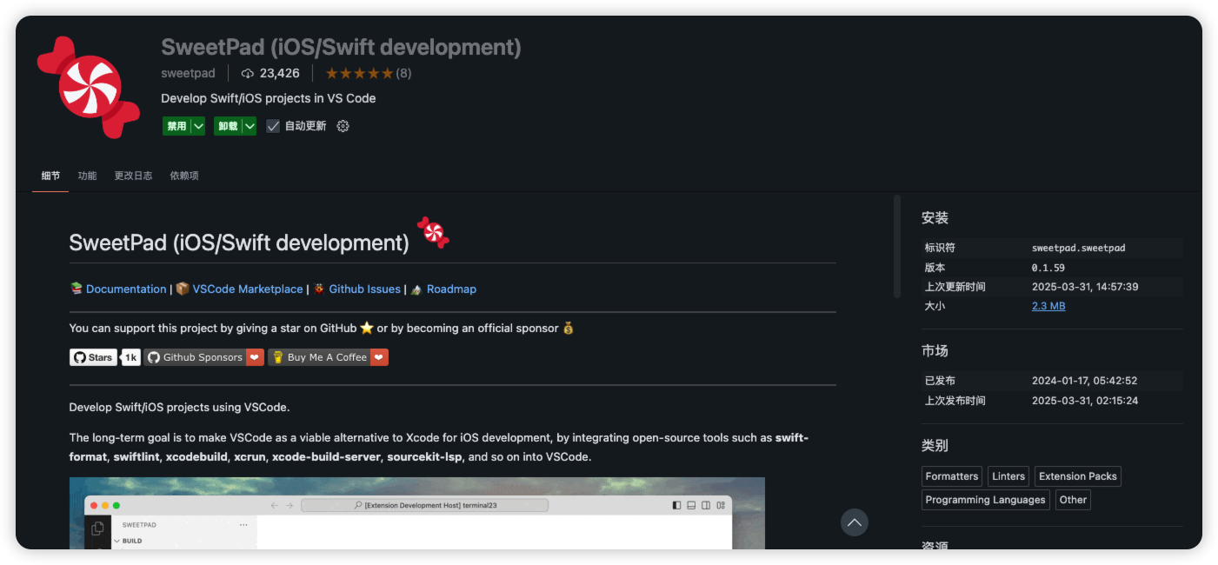Open the extension settings gear menu
Screen dimensions: 1218x565
[x=343, y=126]
